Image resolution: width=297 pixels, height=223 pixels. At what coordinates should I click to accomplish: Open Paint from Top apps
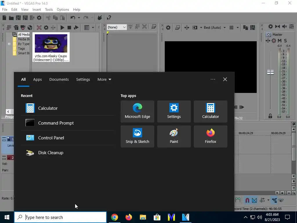[174, 136]
